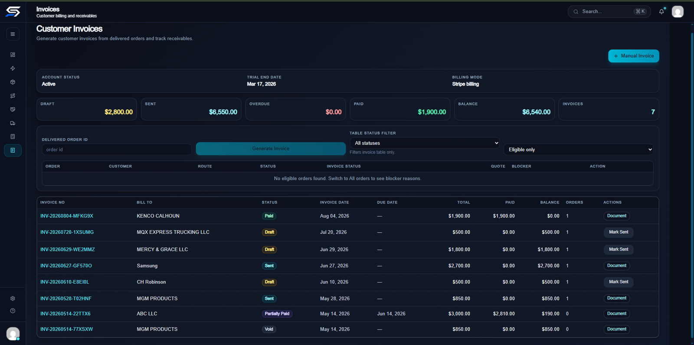The image size is (694, 345).
Task: Click the Search field in top bar
Action: click(609, 12)
